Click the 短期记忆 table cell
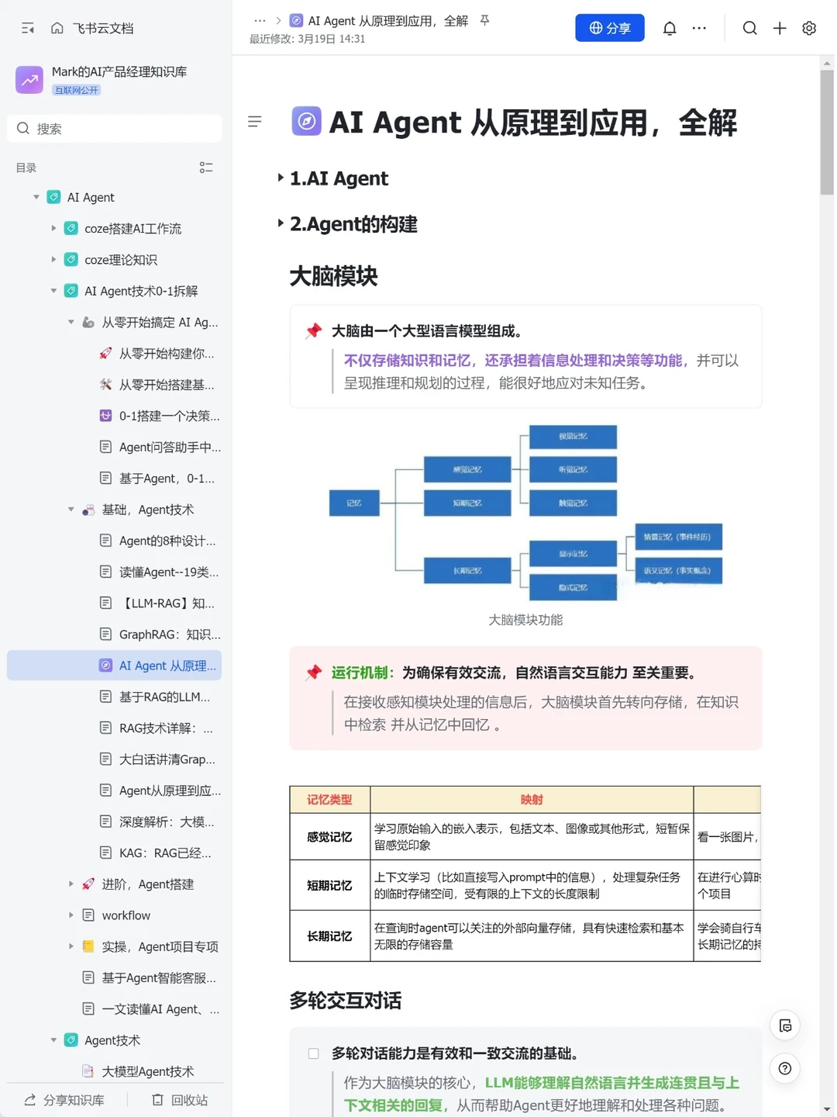 point(330,885)
